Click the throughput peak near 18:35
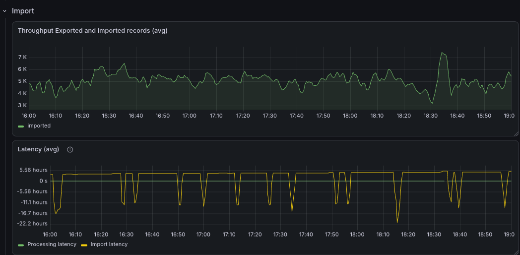Screen dimensions: 520x255 point(442,53)
